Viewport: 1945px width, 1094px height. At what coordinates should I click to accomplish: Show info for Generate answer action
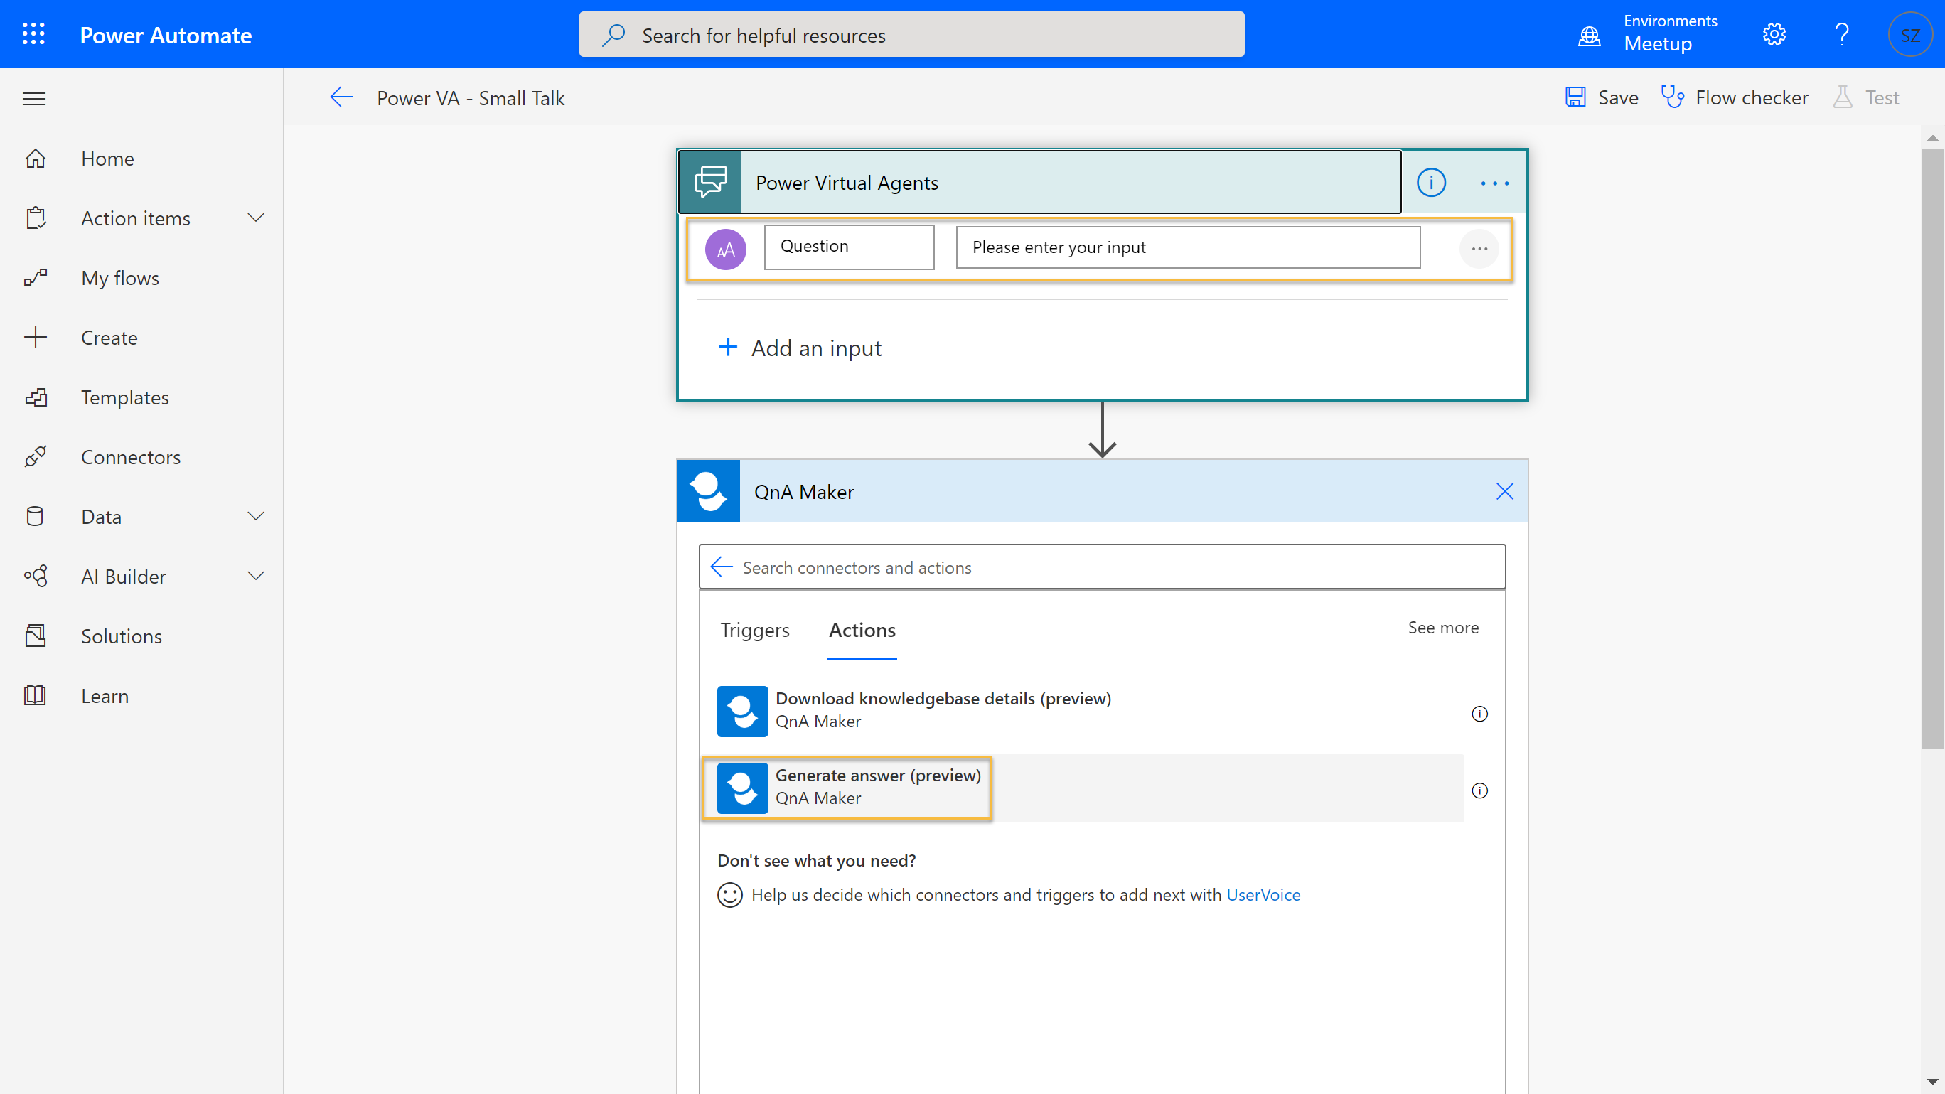1479,790
